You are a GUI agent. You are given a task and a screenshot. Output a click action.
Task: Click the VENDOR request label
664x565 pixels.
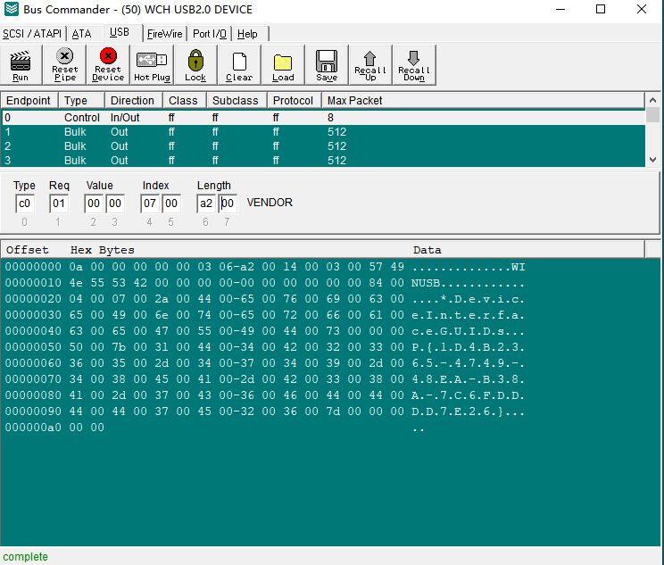pyautogui.click(x=270, y=203)
